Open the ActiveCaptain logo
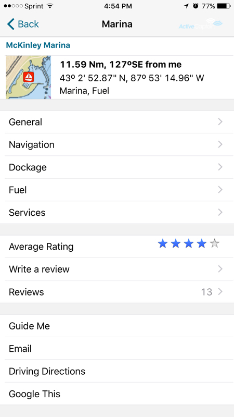The image size is (234, 417). click(201, 24)
